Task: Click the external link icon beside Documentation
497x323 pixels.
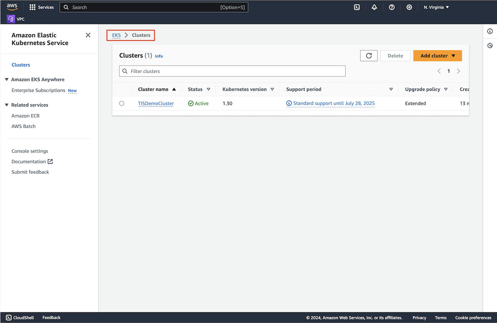Action: (x=50, y=161)
